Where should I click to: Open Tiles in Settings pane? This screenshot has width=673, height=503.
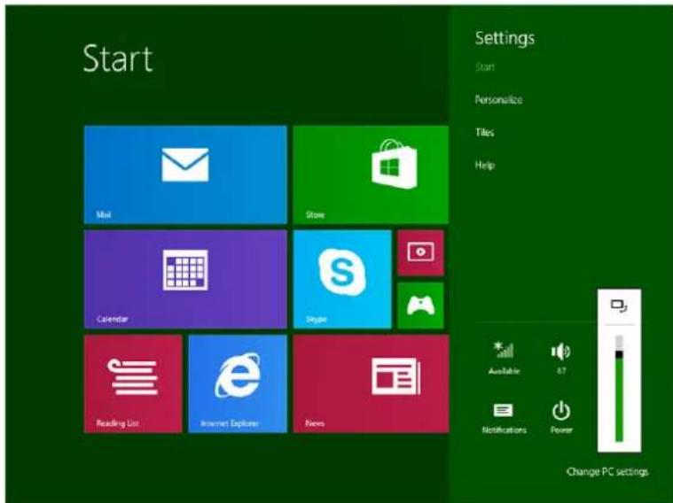click(x=484, y=133)
